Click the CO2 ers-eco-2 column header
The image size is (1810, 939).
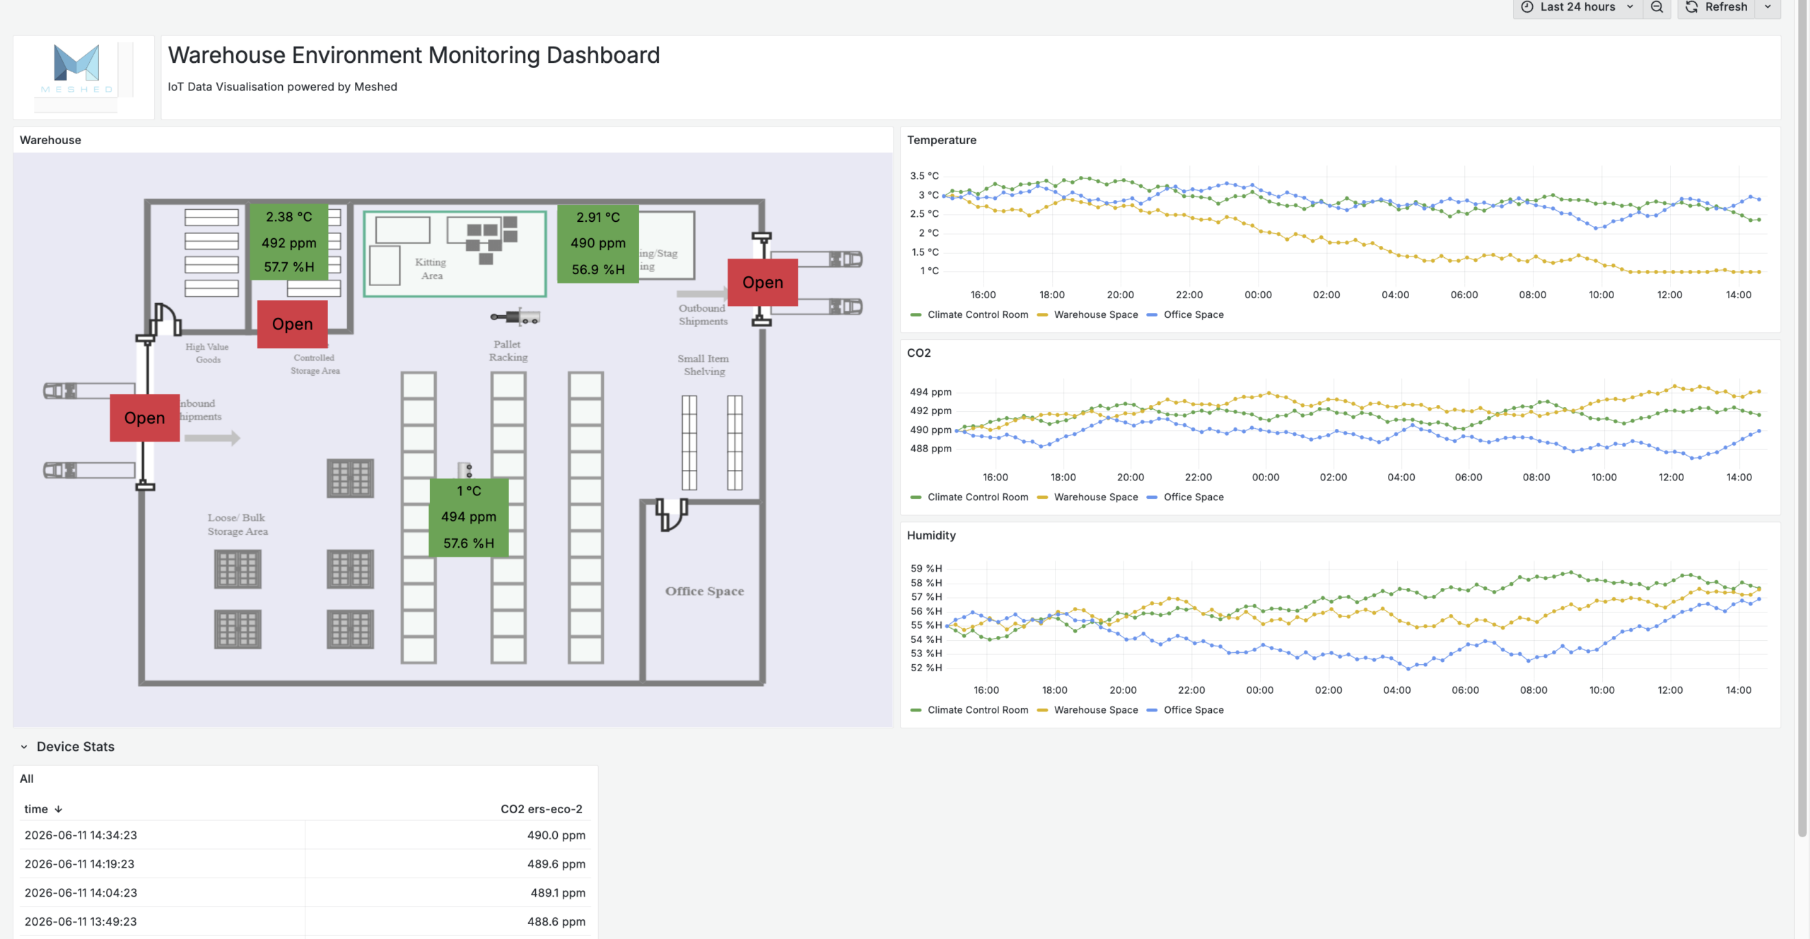click(541, 808)
